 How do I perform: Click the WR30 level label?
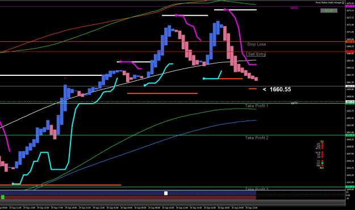point(294,8)
